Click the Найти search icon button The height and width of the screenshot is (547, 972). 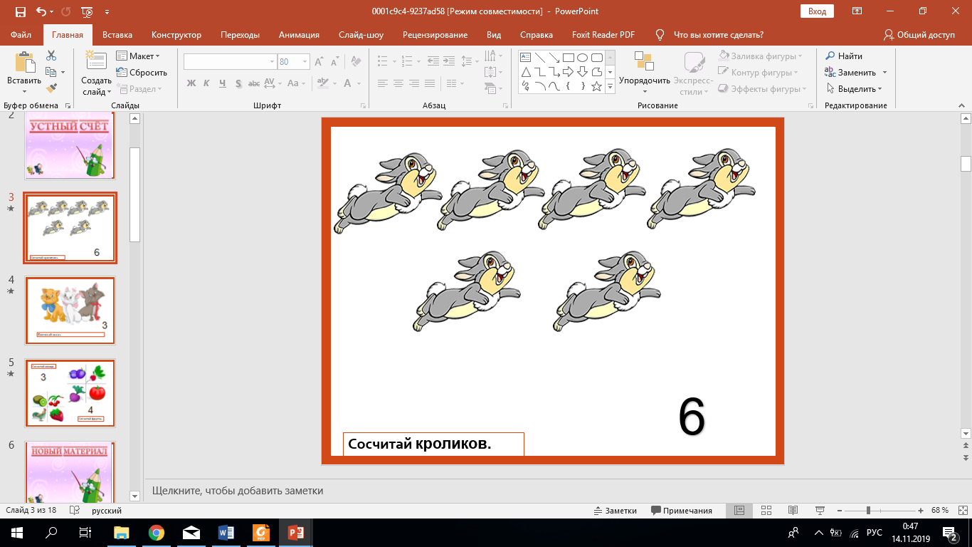[x=844, y=56]
